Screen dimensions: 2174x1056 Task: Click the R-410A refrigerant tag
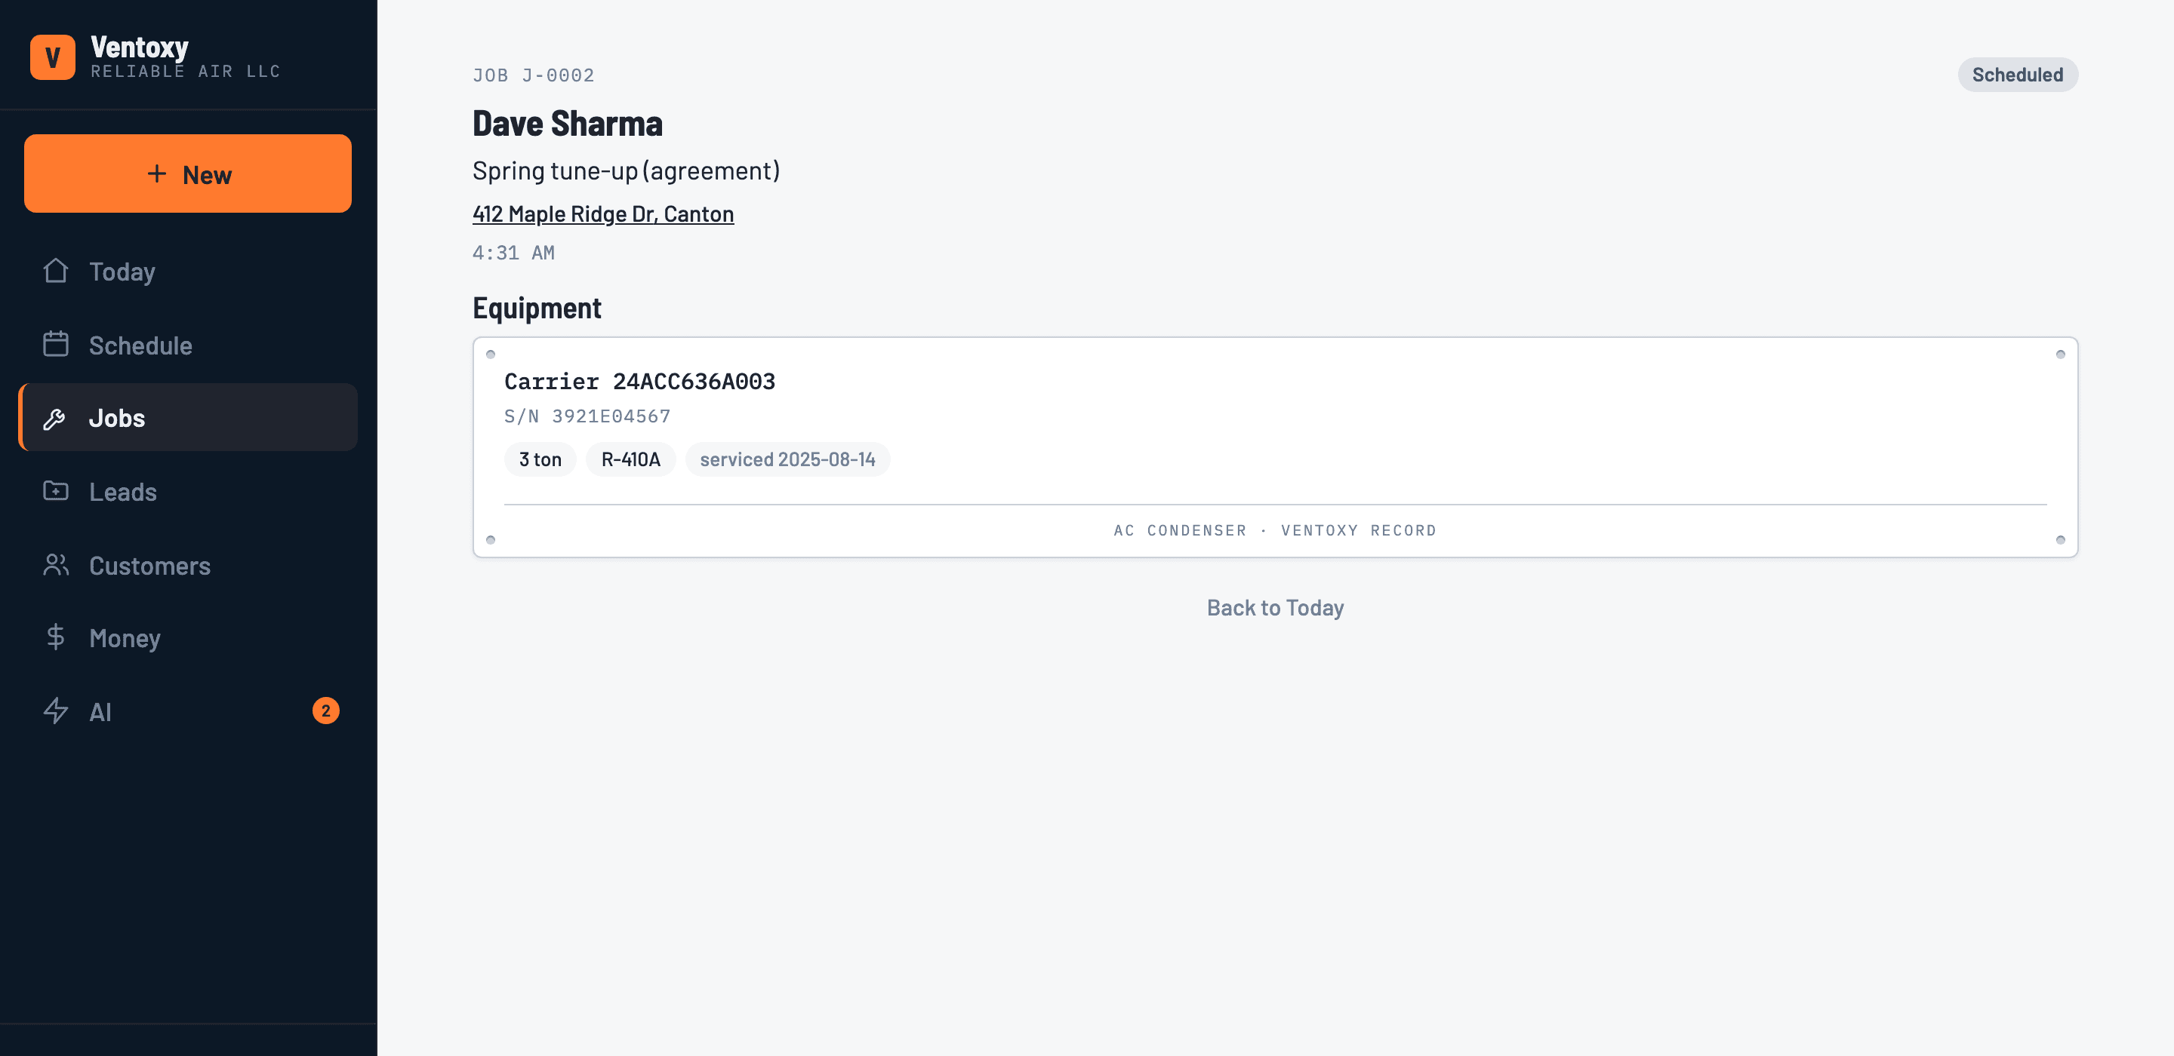[630, 459]
